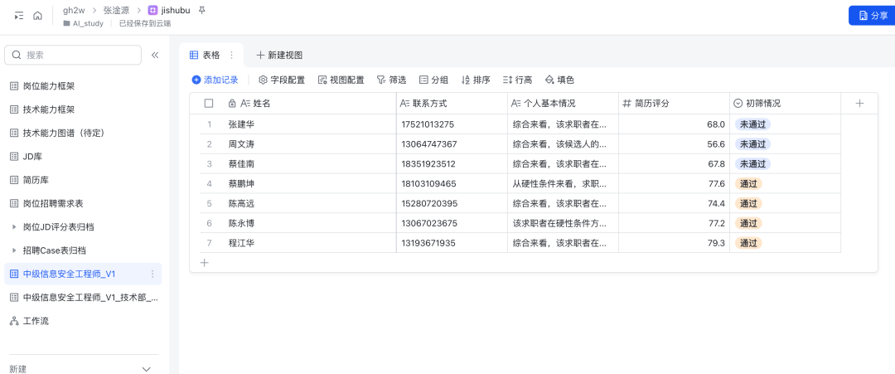The image size is (895, 374).
Task: Click the lock icon in 姓名 header
Action: [232, 104]
